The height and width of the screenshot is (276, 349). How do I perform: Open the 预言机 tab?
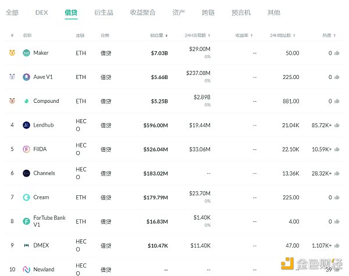point(241,12)
